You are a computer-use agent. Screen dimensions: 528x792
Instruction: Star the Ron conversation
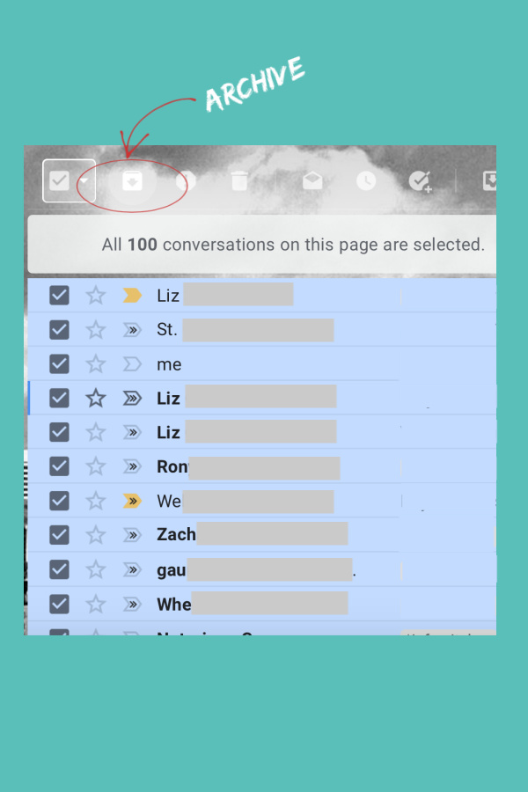[95, 466]
